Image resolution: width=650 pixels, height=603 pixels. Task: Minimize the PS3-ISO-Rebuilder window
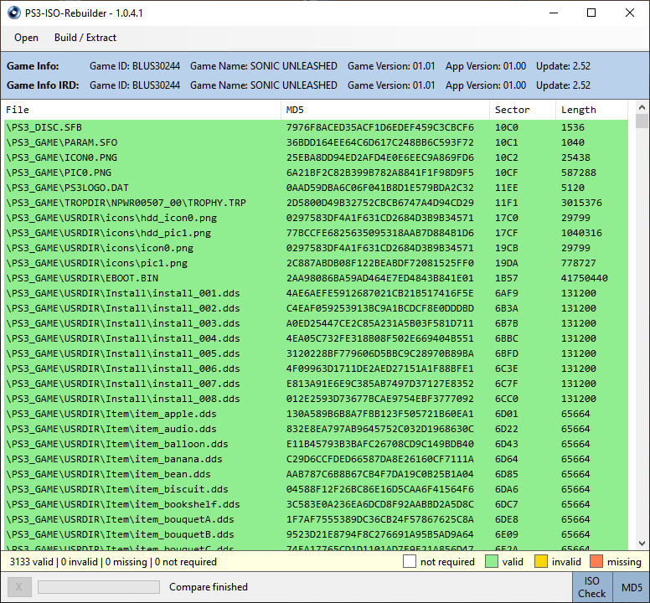coord(554,13)
